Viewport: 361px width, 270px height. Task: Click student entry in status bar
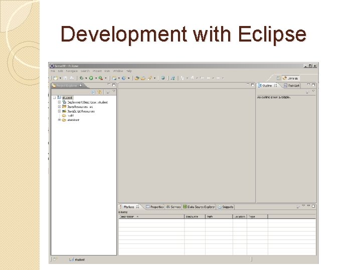point(77,259)
